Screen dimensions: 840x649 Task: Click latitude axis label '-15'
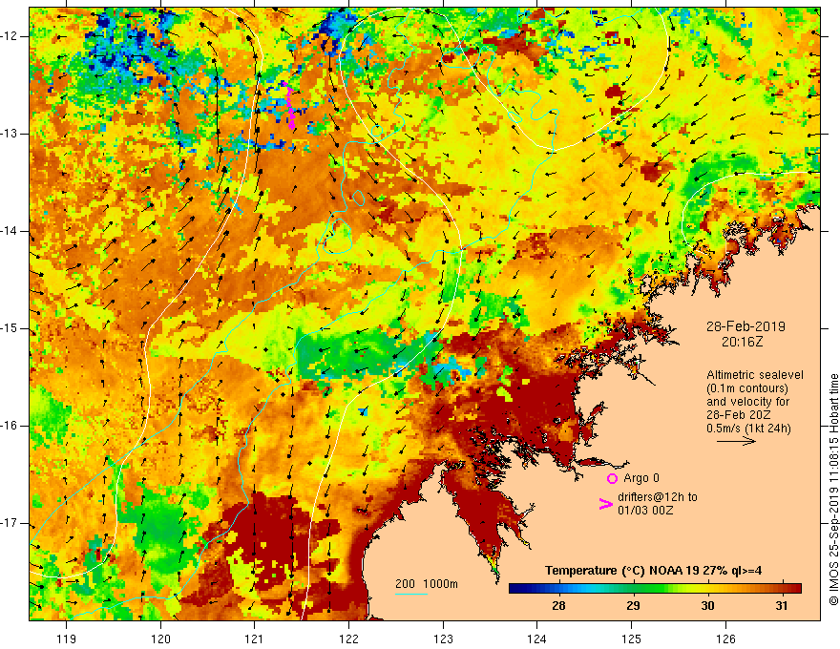[x=10, y=328]
